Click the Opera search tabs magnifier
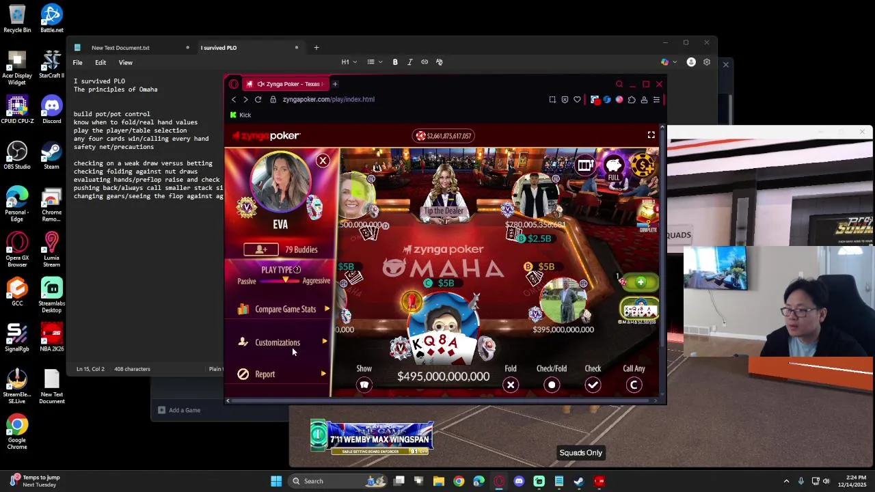This screenshot has height=492, width=875. click(x=619, y=84)
